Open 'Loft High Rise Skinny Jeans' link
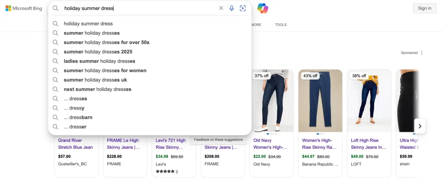The width and height of the screenshot is (443, 185). (369, 144)
